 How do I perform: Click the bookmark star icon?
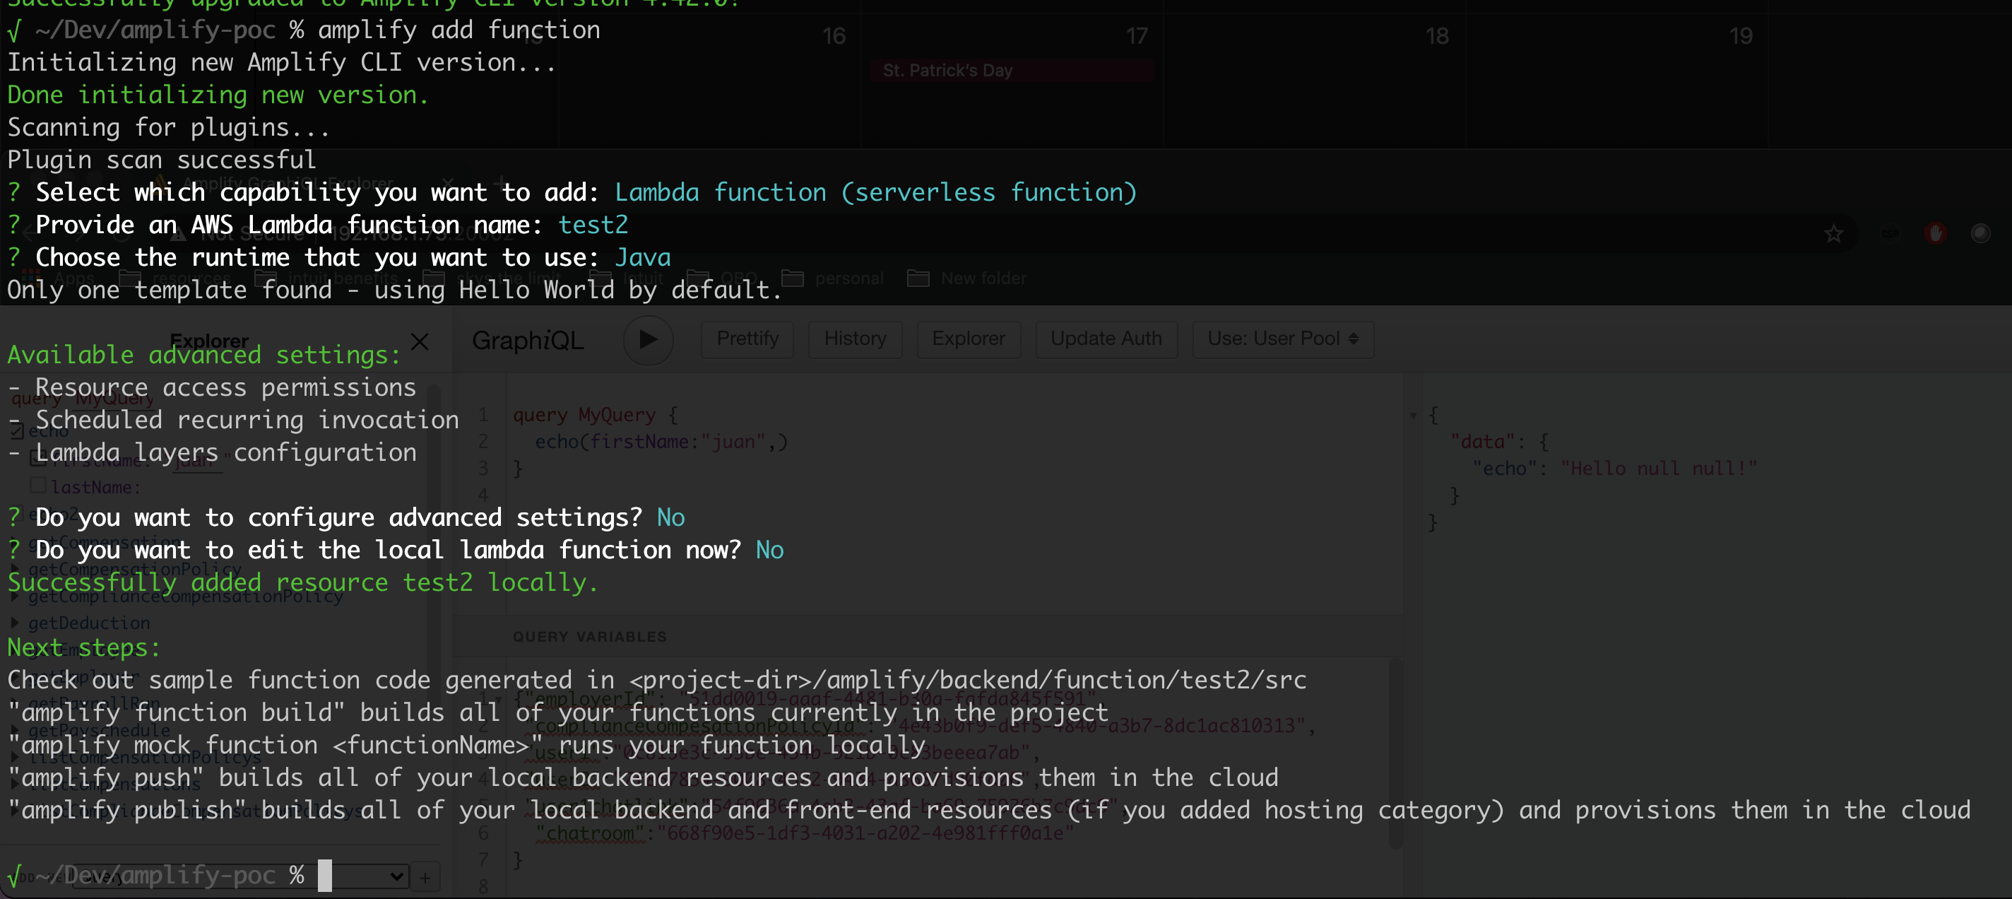(1833, 233)
